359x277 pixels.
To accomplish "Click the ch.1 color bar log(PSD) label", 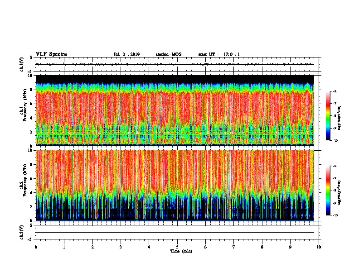I will (340, 118).
